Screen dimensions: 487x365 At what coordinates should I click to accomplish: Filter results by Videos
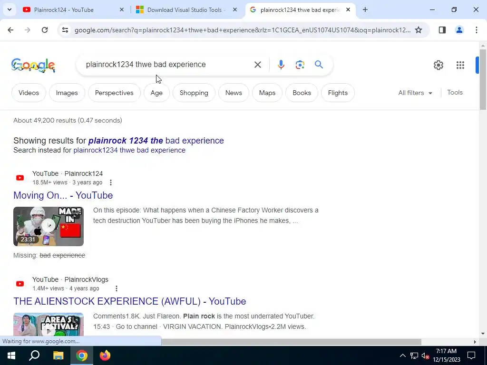29,93
